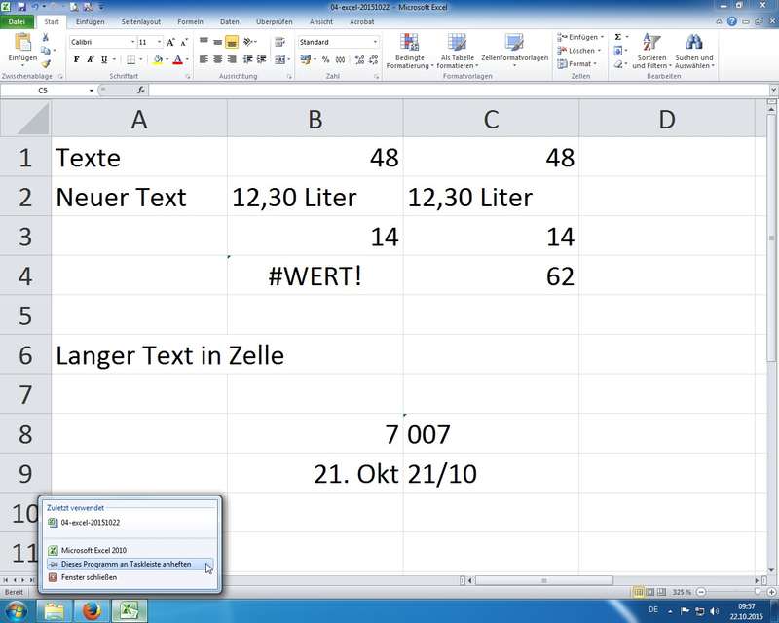
Task: Switch to the Seitenlayout tab
Action: (x=140, y=21)
